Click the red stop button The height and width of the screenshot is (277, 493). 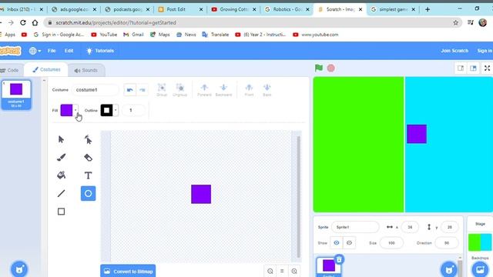click(x=330, y=68)
